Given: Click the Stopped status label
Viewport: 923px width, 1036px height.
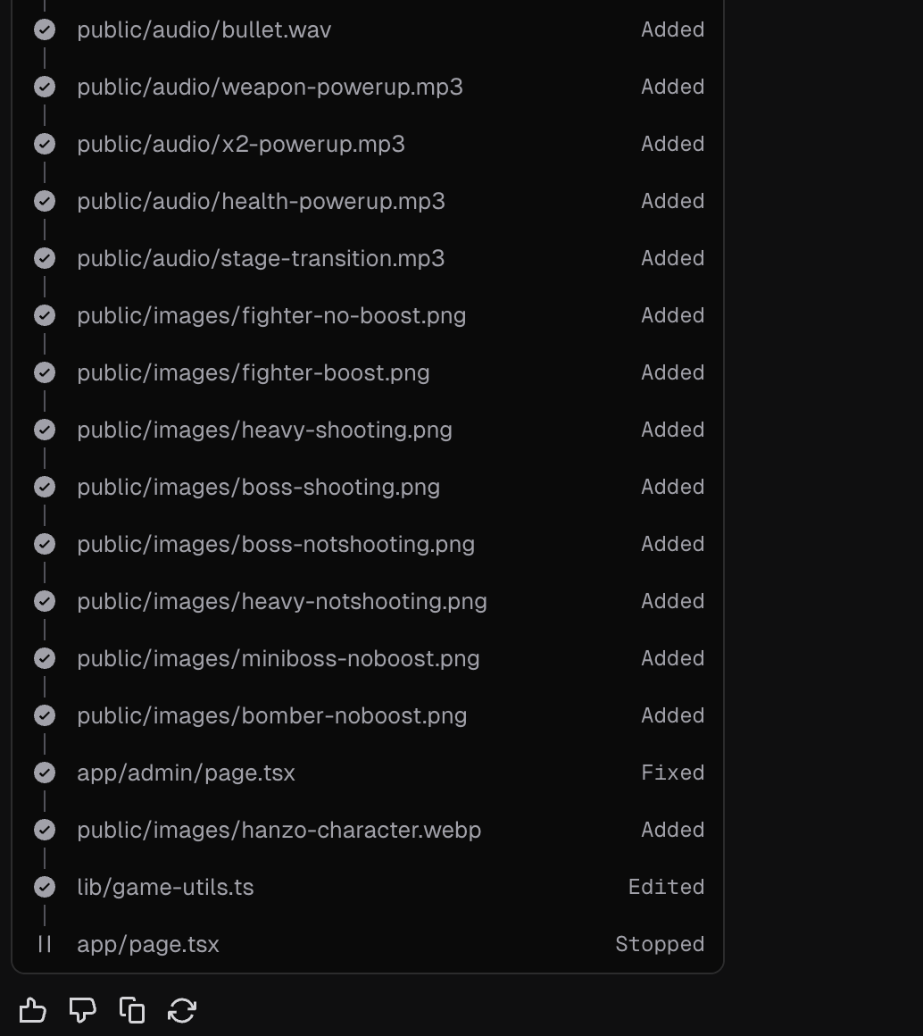Looking at the screenshot, I should tap(660, 944).
